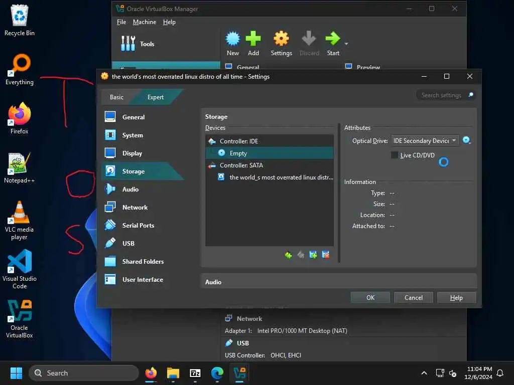This screenshot has width=514, height=385.
Task: Switch to the Basic settings tab
Action: pyautogui.click(x=116, y=97)
